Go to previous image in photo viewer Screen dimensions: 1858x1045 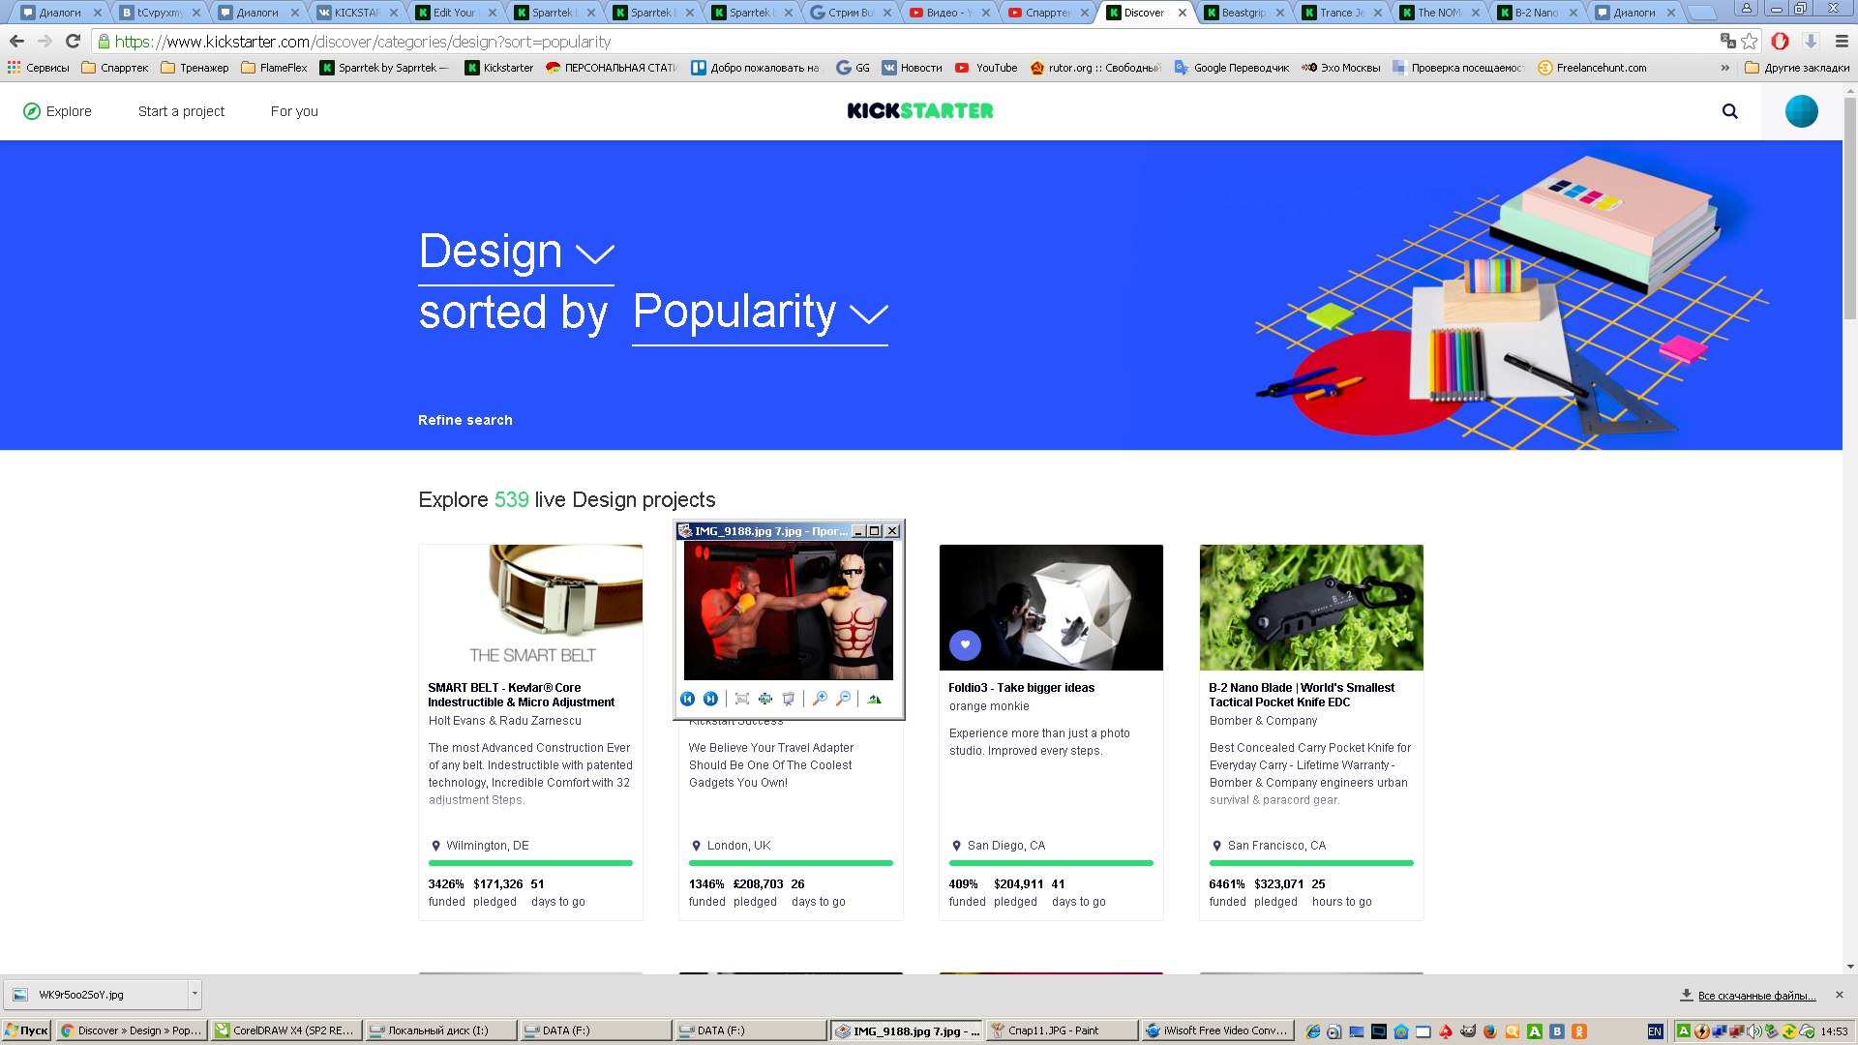687,699
